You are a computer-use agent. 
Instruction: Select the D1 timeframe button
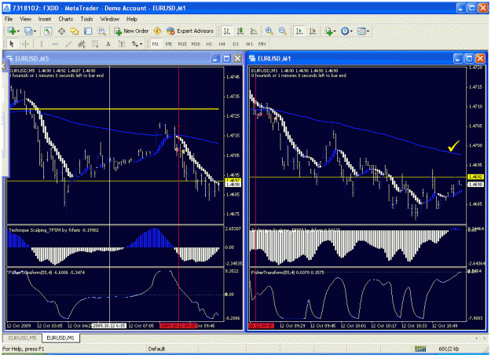[236, 44]
